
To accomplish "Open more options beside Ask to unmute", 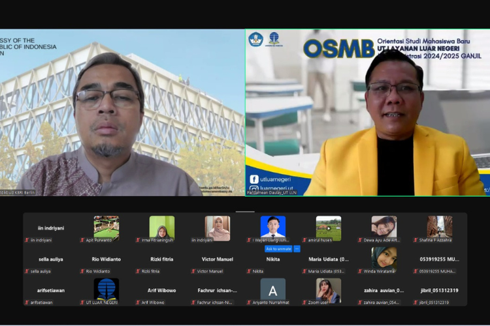I will pos(297,248).
